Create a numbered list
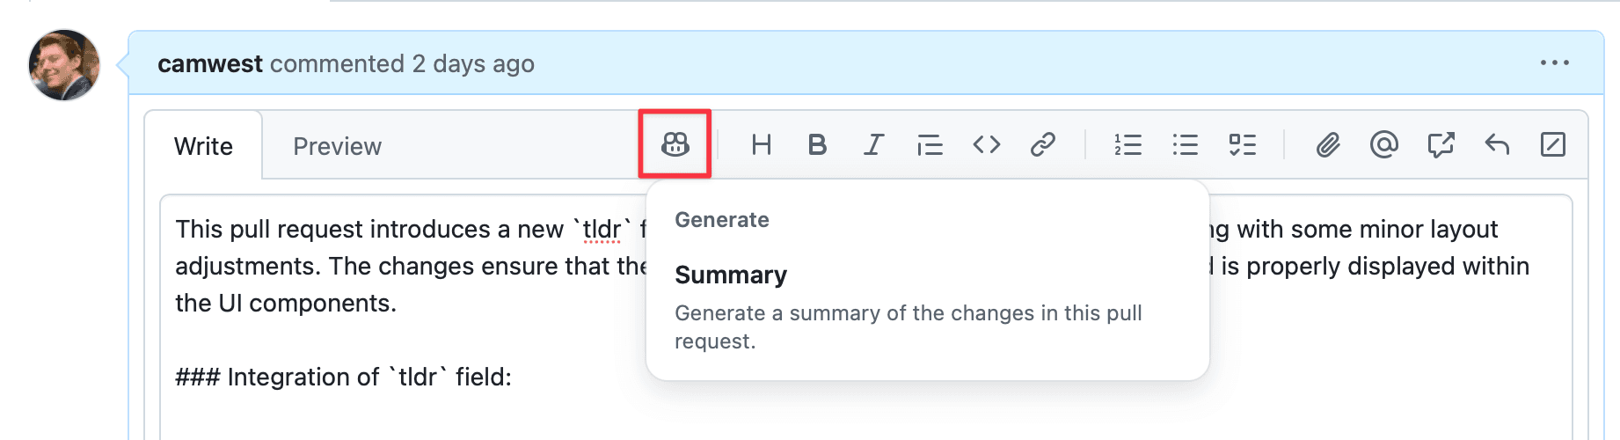 coord(1127,144)
